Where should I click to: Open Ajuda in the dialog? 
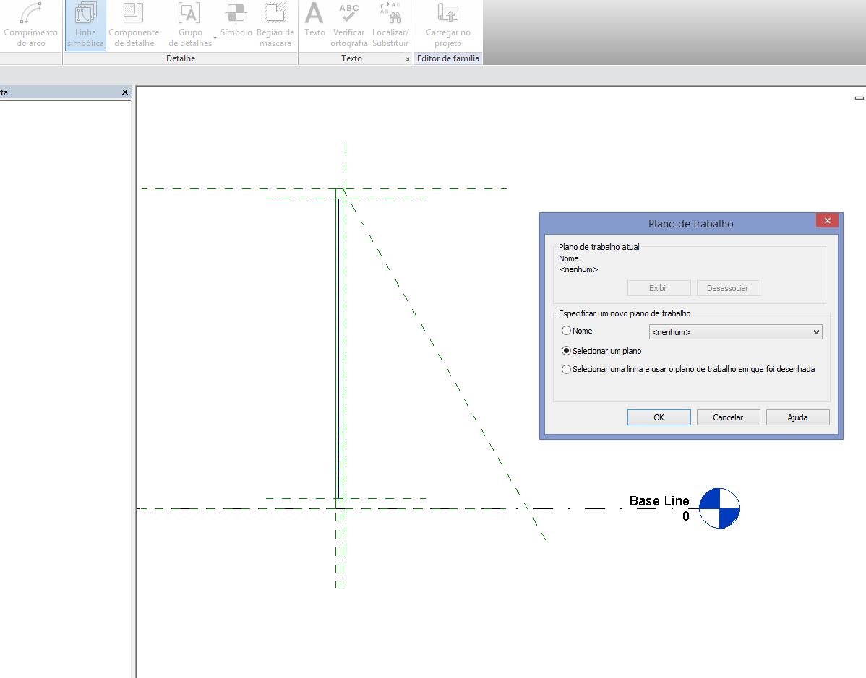click(x=797, y=417)
